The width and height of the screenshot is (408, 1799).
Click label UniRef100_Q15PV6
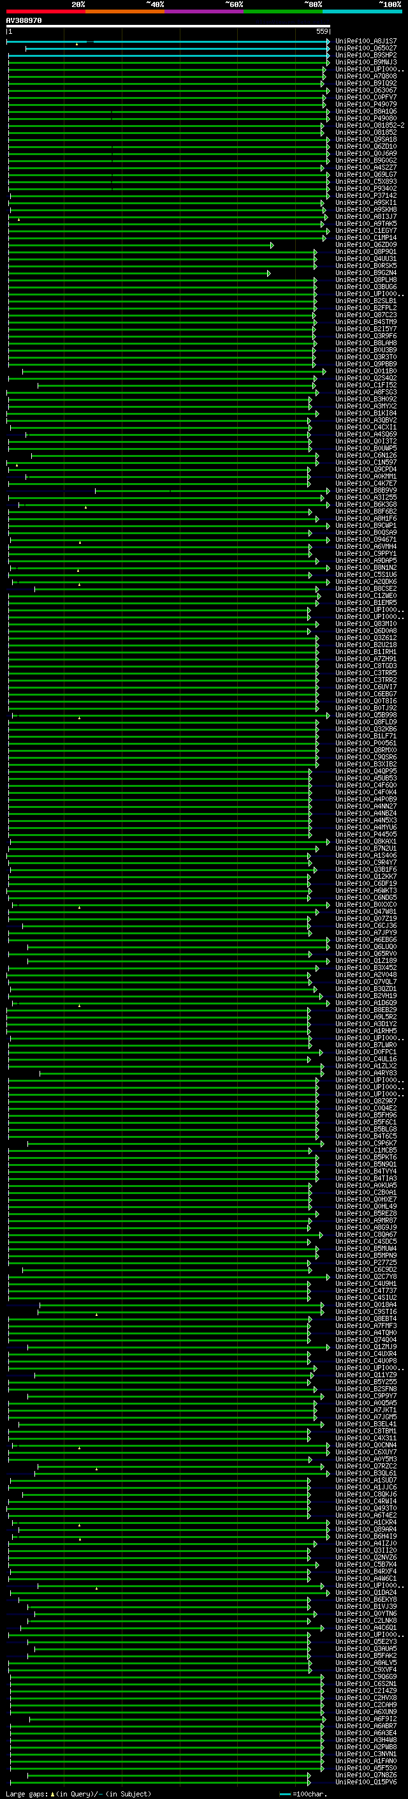coord(366,1782)
